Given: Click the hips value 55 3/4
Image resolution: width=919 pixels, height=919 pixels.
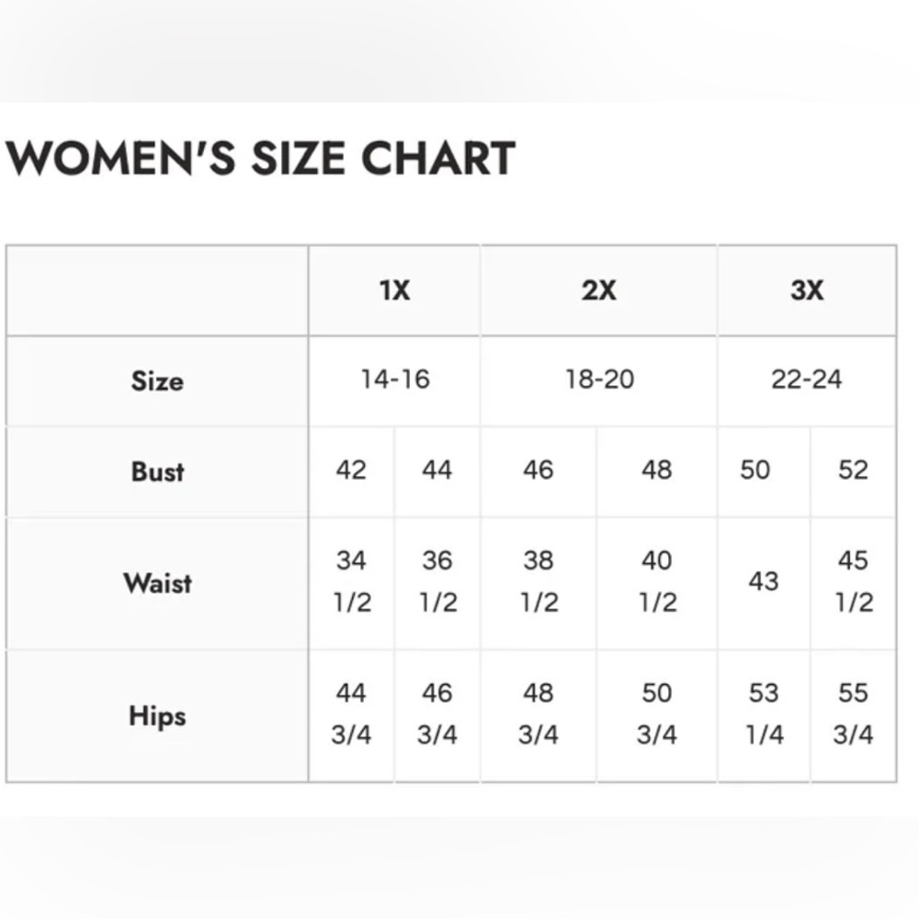Looking at the screenshot, I should click(853, 714).
